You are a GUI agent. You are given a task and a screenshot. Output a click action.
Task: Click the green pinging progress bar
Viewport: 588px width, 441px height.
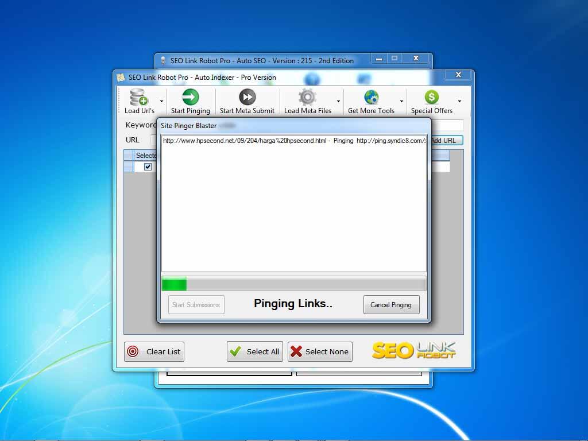[x=174, y=284]
